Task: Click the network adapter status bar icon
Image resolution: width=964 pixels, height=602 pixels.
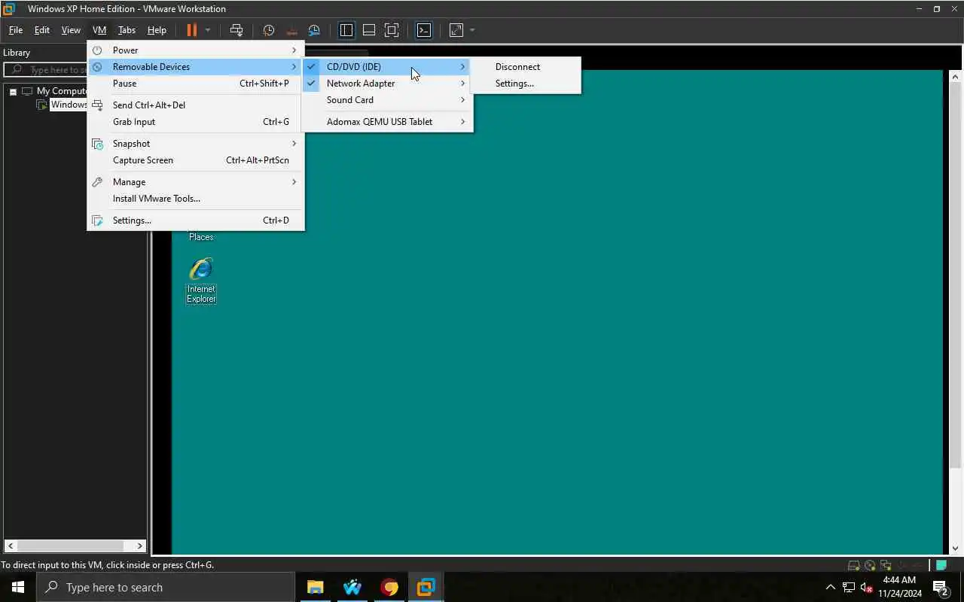Action: pyautogui.click(x=886, y=565)
